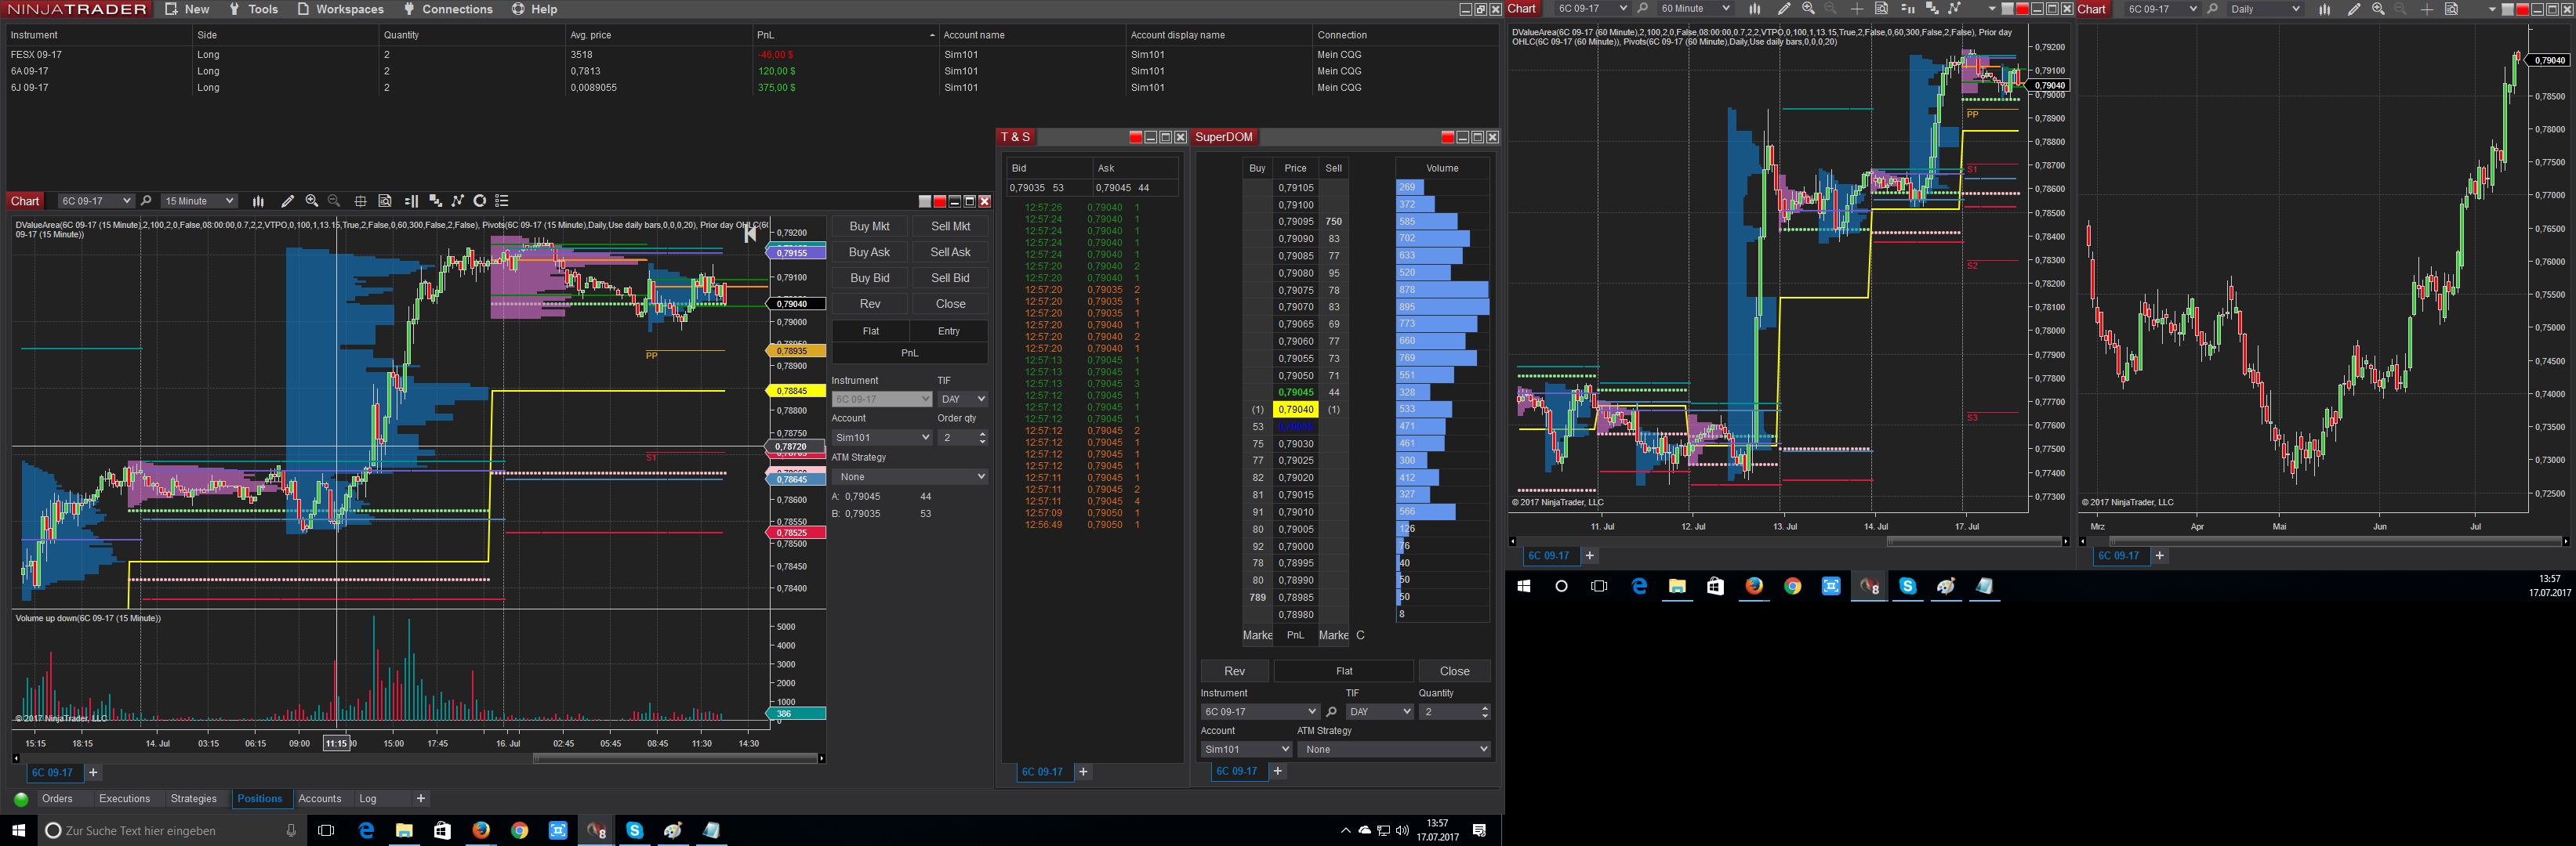Click red link button in T & S window
Screen dimensions: 2576x846
[x=1135, y=137]
